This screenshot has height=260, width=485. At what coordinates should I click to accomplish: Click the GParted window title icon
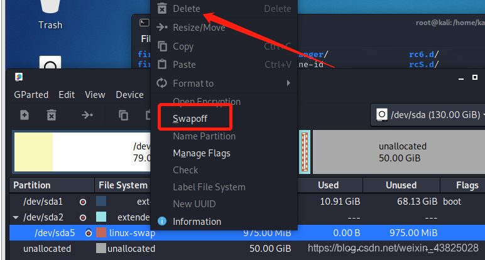point(19,77)
